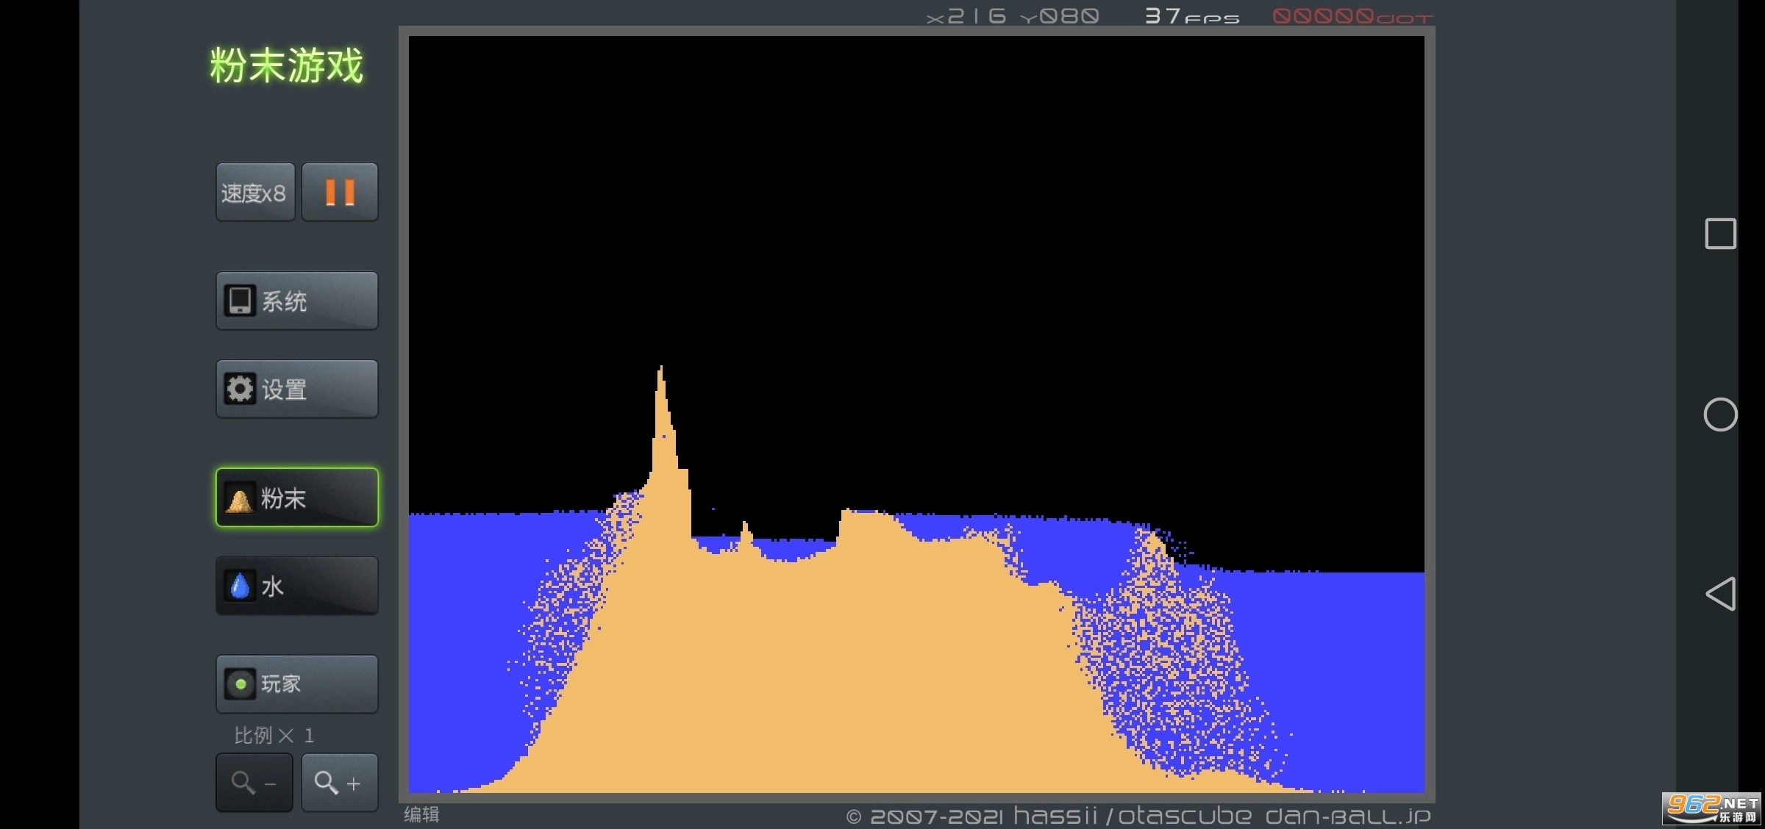Pause the simulation with the orange pause button

point(340,193)
